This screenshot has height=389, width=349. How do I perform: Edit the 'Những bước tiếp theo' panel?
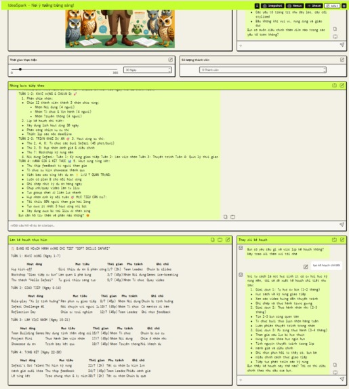tap(342, 86)
